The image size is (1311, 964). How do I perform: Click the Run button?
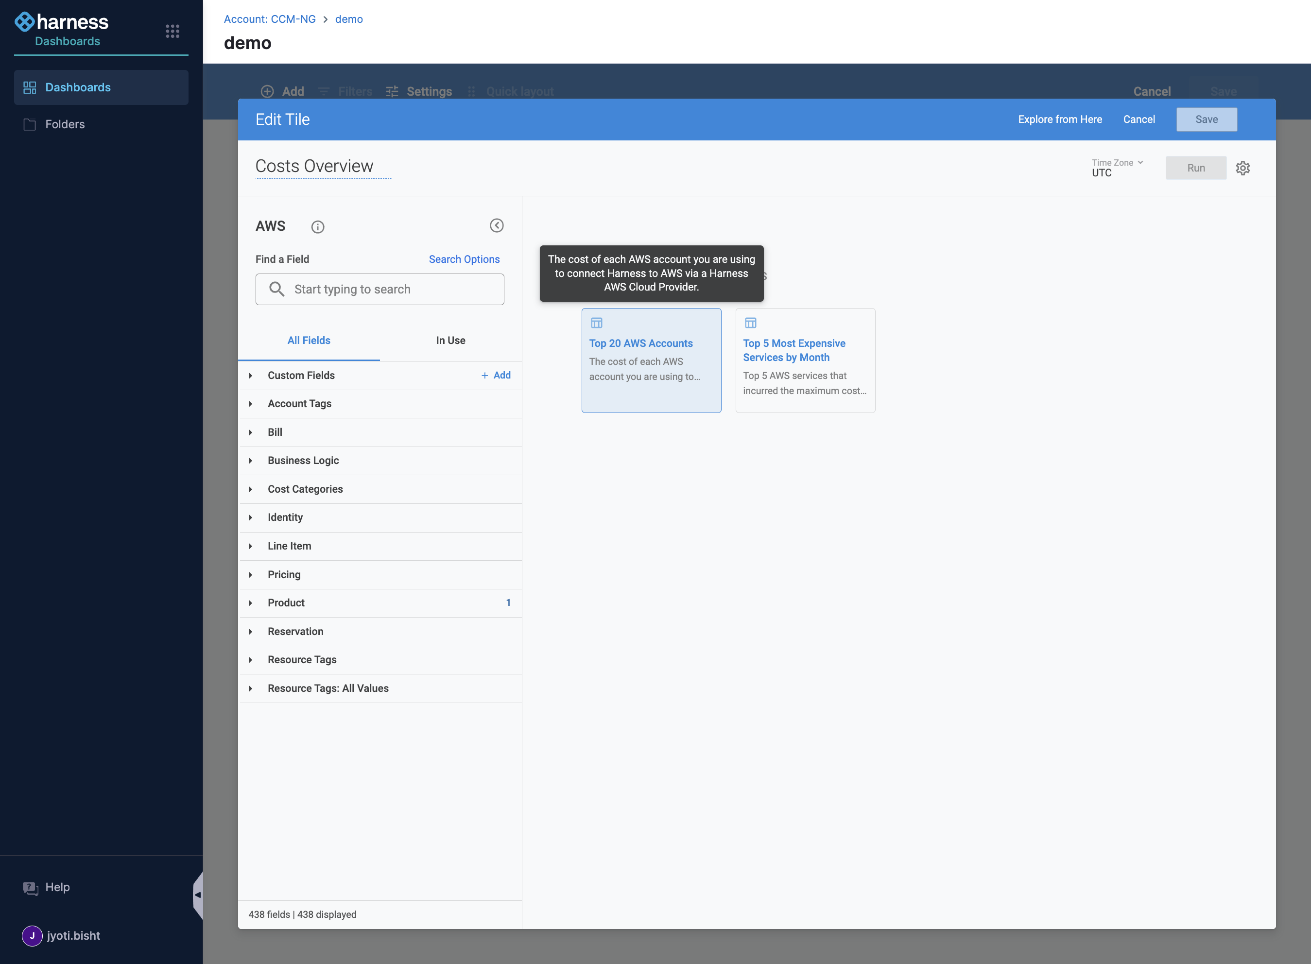(1196, 168)
